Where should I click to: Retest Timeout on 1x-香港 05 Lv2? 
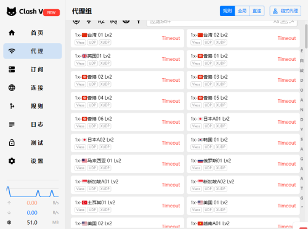(286, 101)
